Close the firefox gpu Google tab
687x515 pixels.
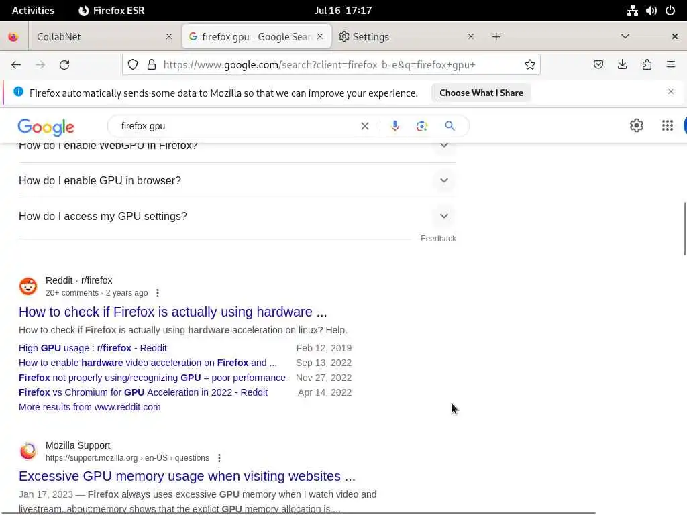point(320,37)
